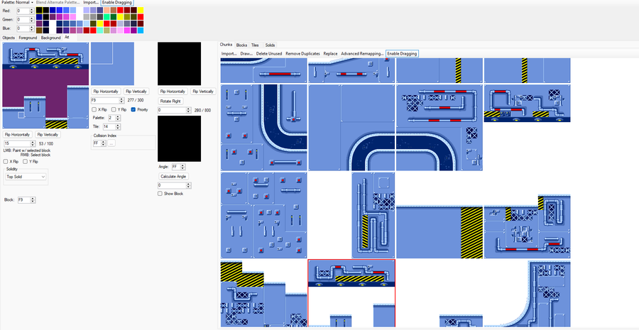Click Enable Dragging in the palette toolbar
639x330 pixels.
click(x=117, y=2)
